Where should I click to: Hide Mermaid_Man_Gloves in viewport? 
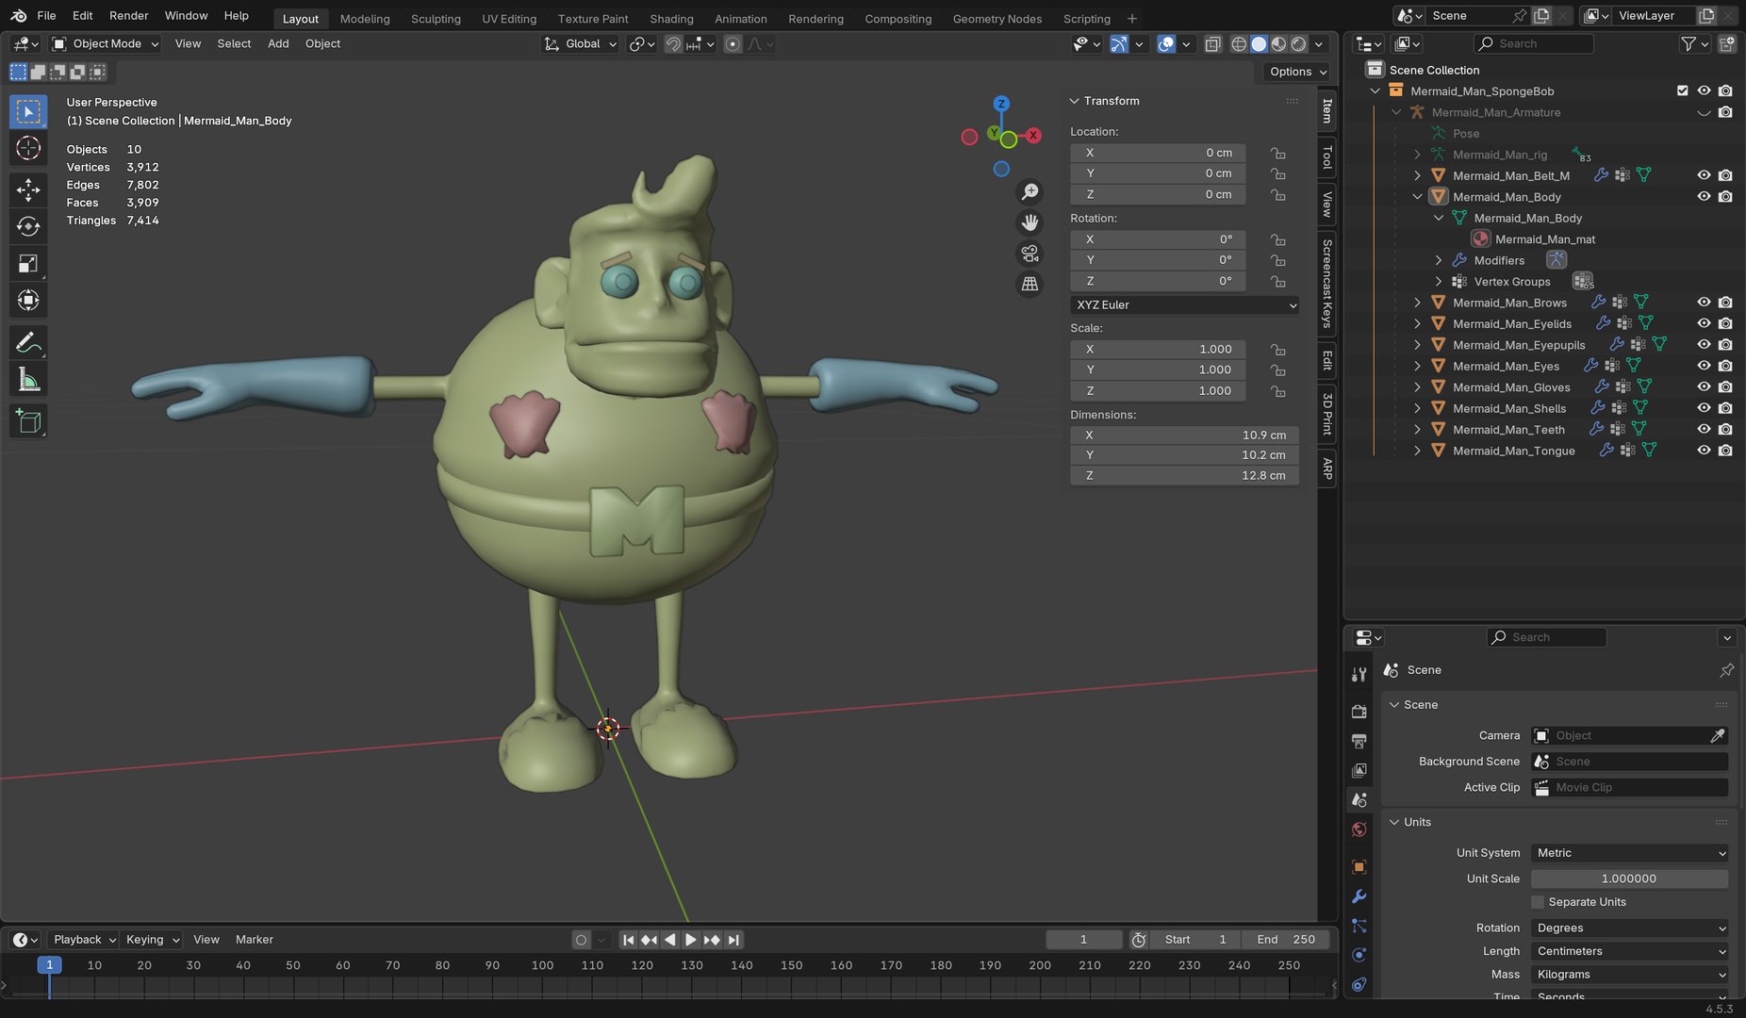1704,386
